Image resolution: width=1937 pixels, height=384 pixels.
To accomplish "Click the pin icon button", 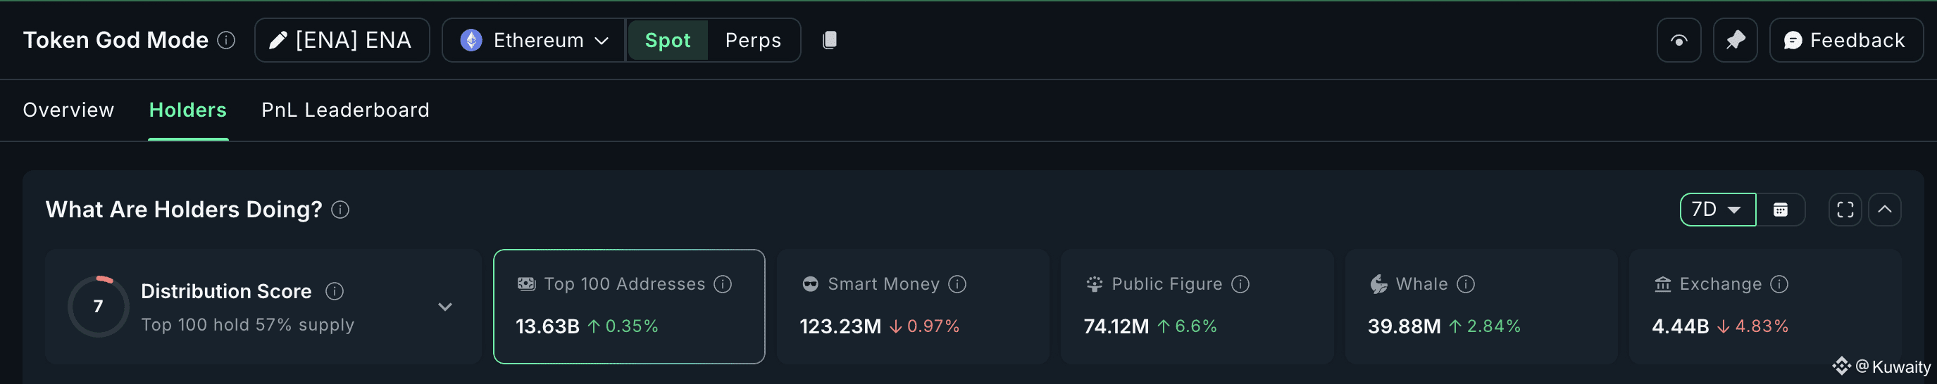I will point(1735,40).
